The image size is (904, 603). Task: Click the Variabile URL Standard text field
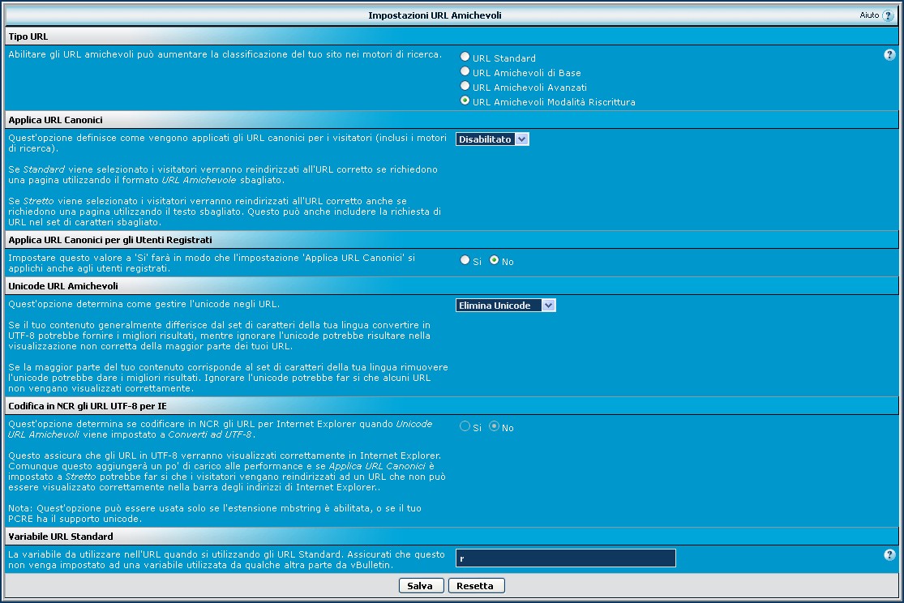point(565,558)
